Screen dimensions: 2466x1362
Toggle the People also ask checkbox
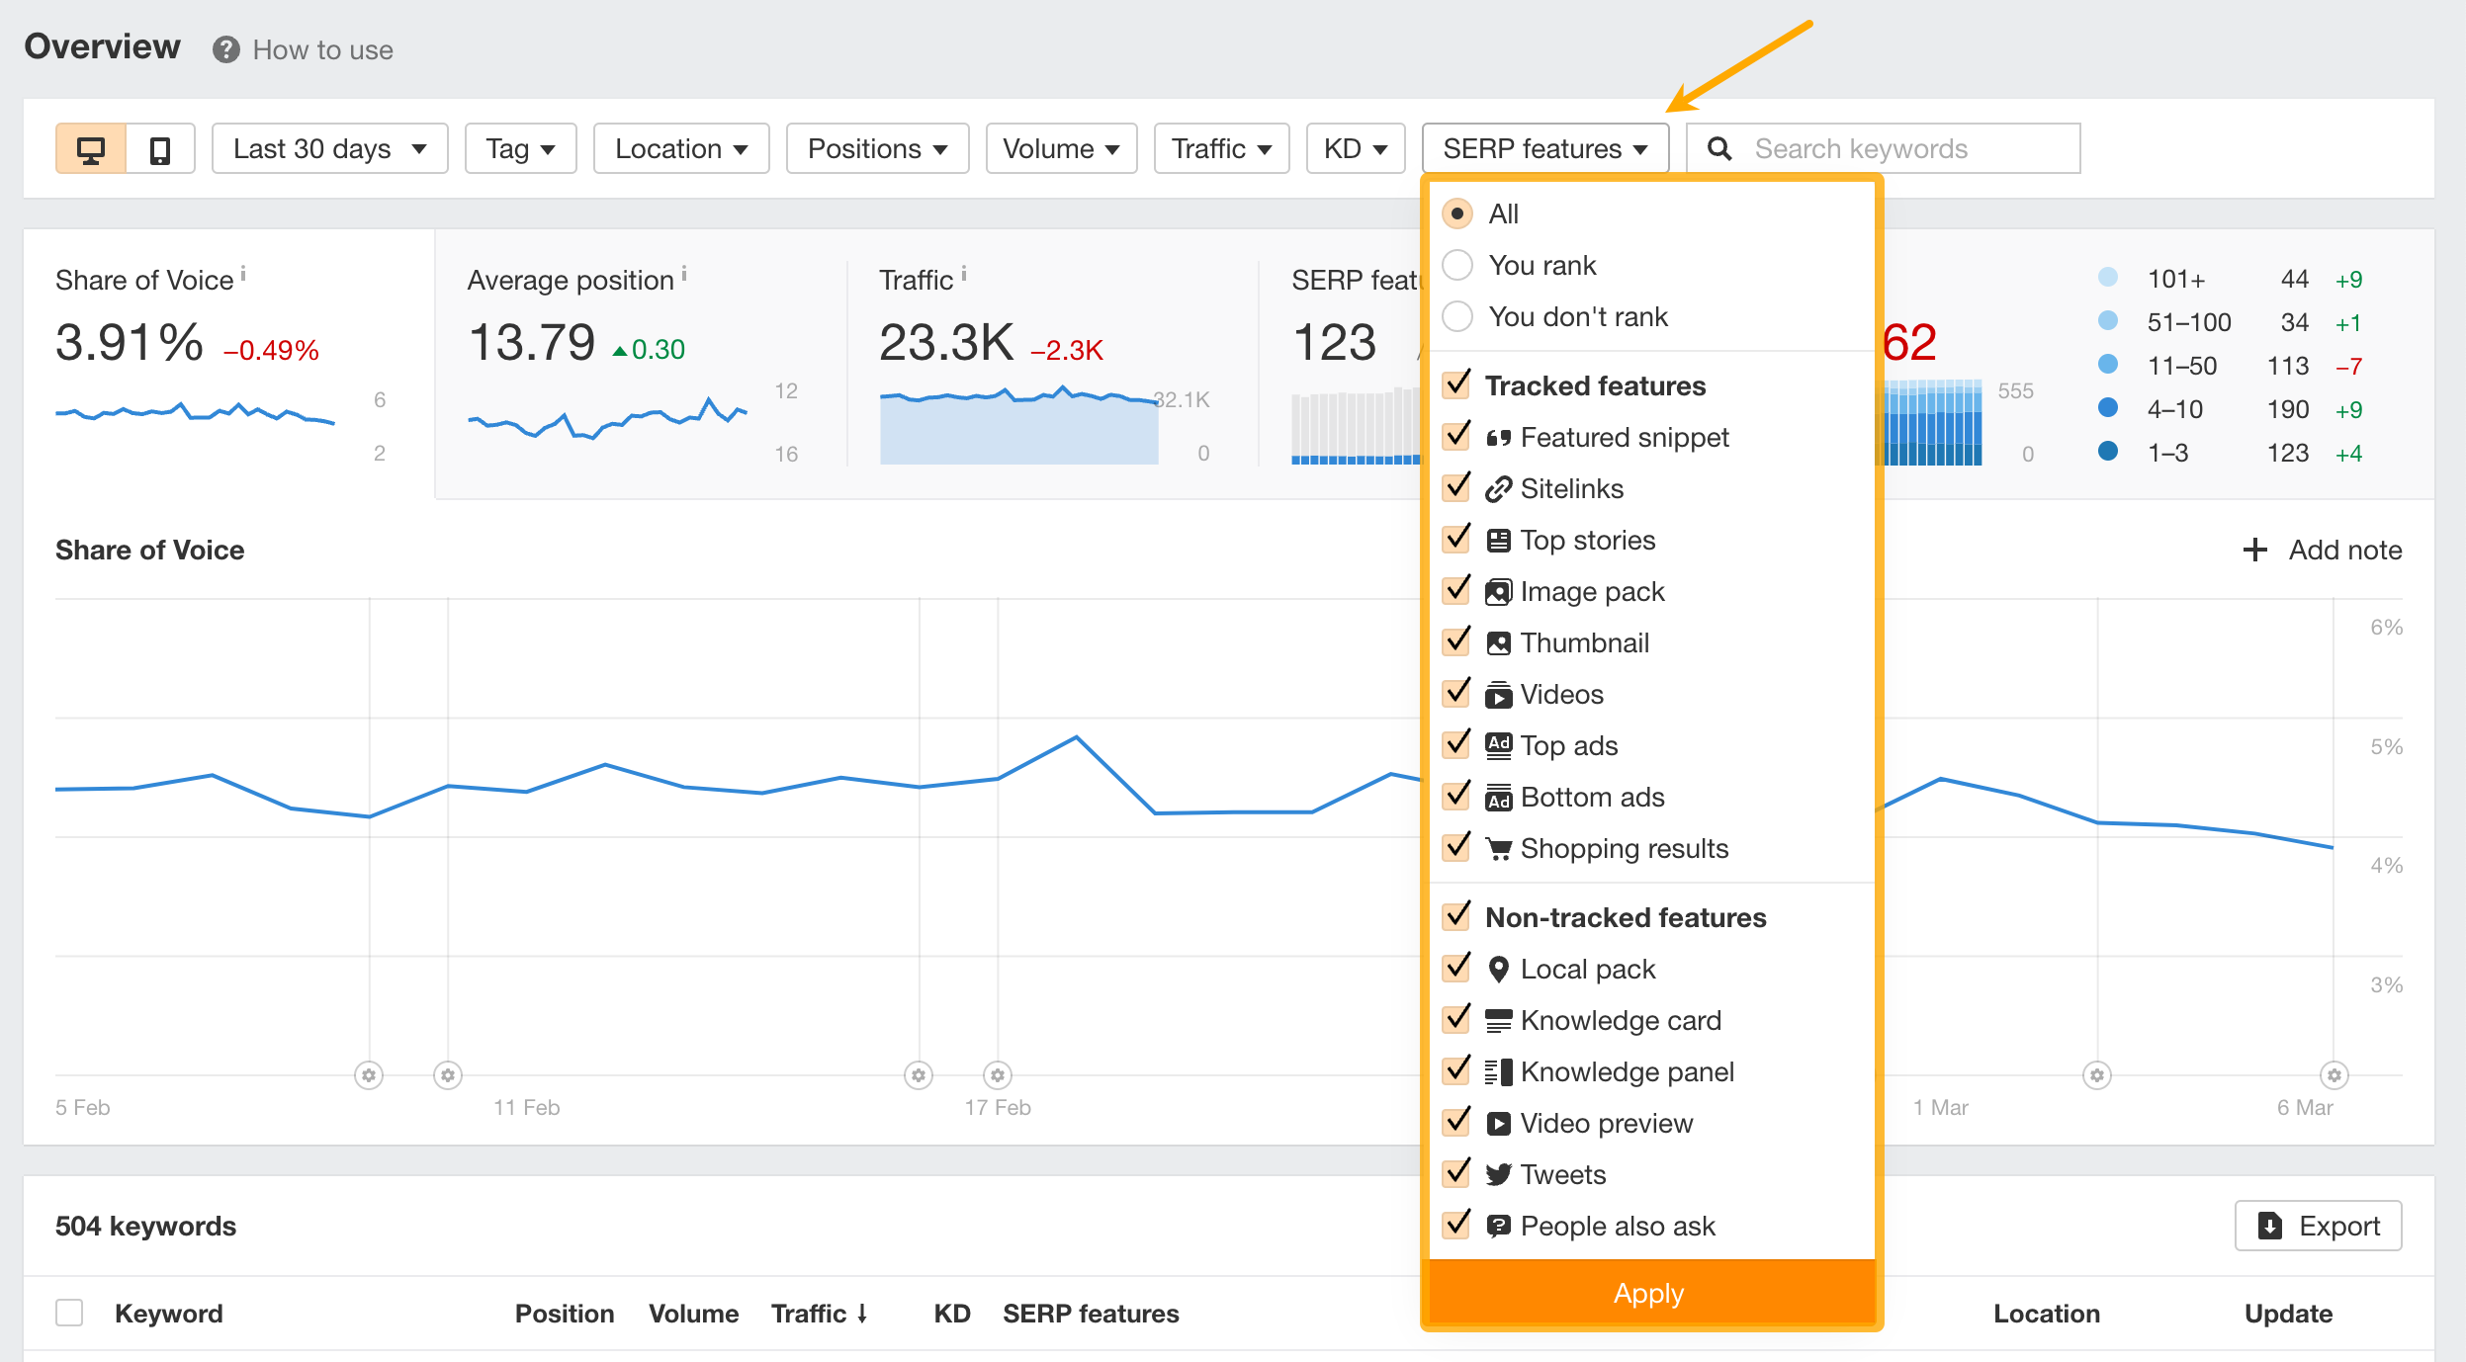[1456, 1225]
